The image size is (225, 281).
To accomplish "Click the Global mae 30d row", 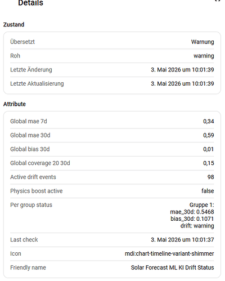I will point(112,135).
